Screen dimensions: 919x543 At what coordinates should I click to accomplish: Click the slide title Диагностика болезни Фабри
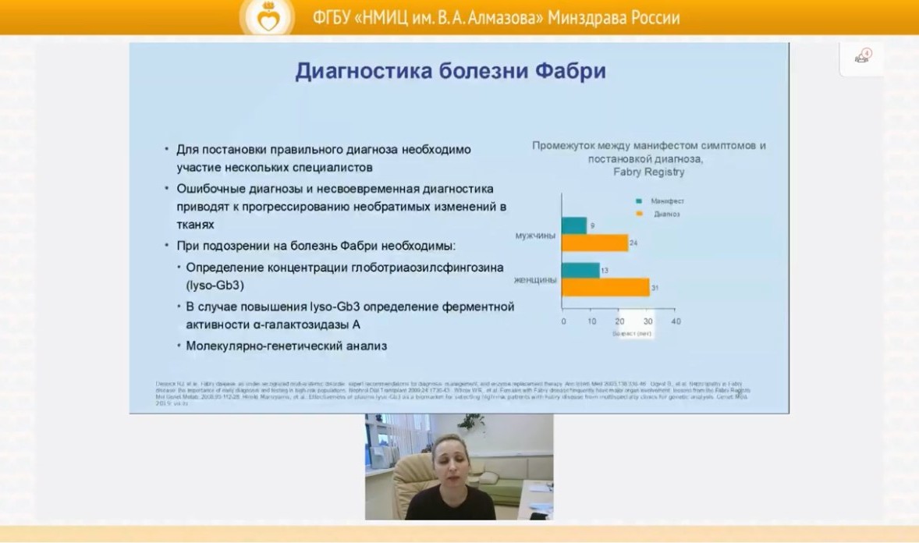pyautogui.click(x=450, y=72)
